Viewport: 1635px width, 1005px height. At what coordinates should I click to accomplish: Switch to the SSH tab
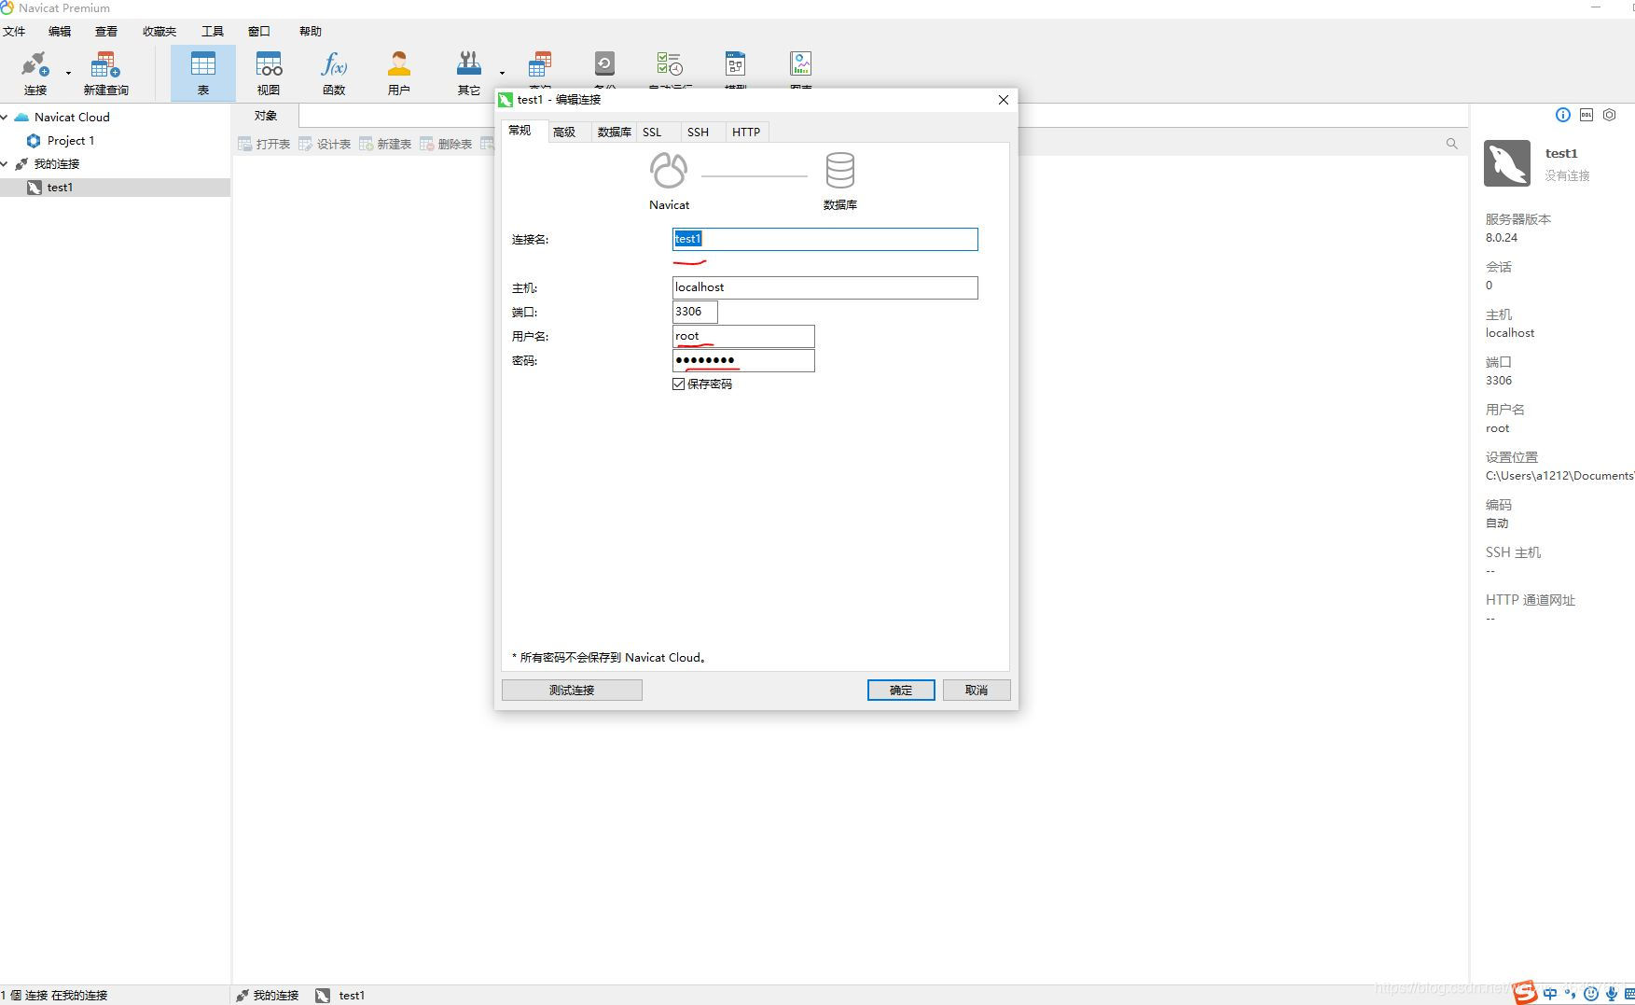(x=698, y=132)
